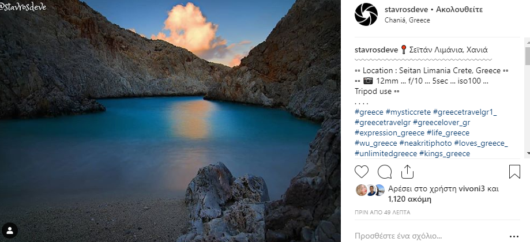This screenshot has height=242, width=530.
Task: Click the caption scrollbar up arrow
Action: [527, 42]
